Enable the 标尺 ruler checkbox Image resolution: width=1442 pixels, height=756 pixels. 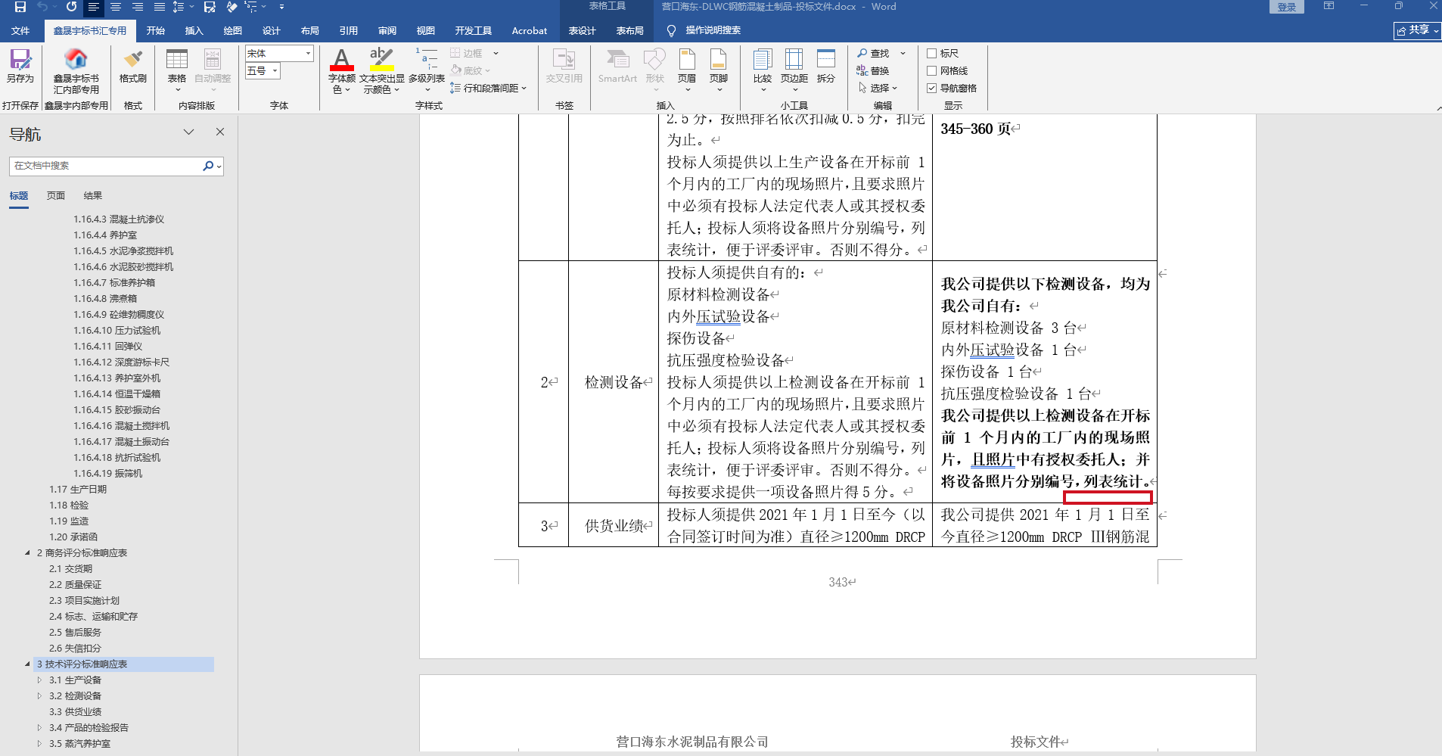click(x=932, y=54)
